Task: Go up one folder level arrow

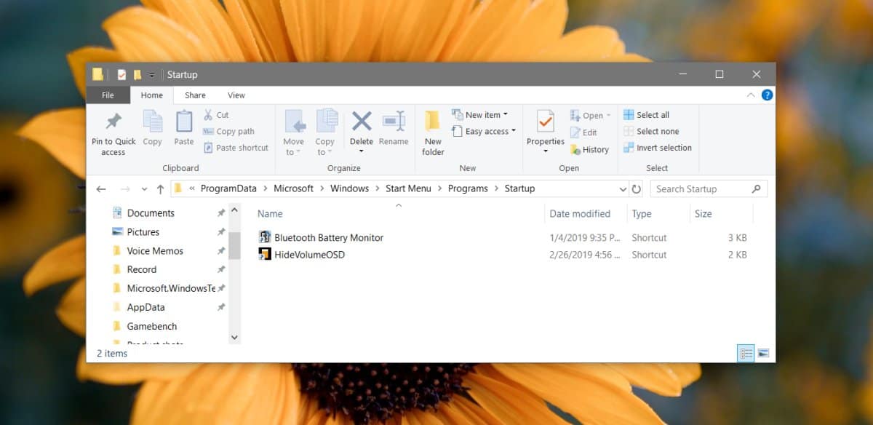Action: (160, 188)
